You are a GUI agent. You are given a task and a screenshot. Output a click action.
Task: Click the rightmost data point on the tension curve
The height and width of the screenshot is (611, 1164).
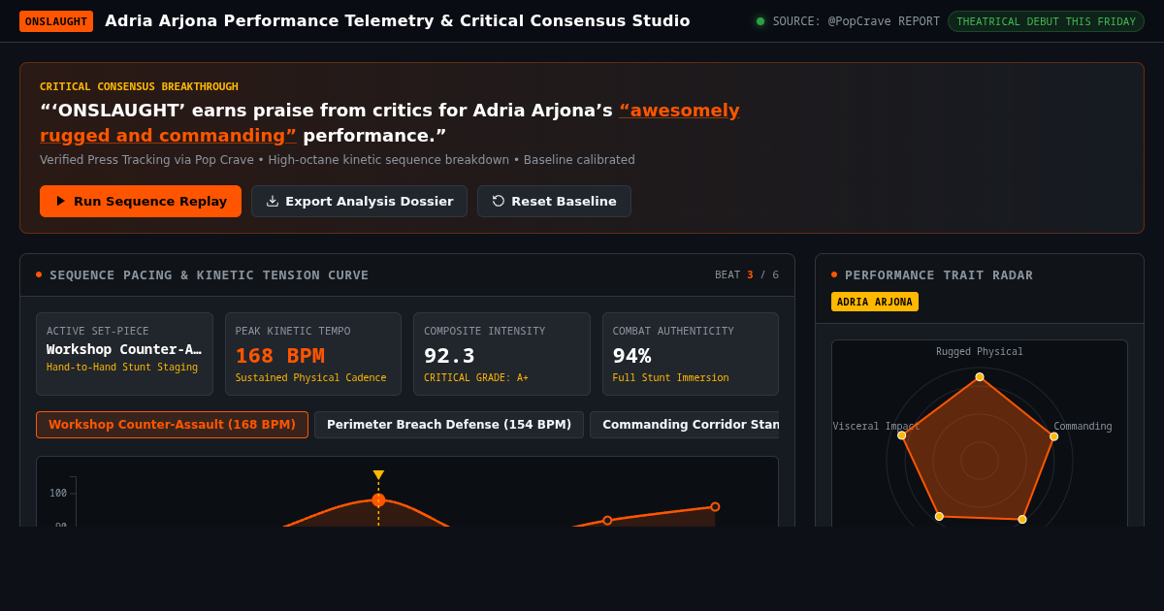click(715, 506)
